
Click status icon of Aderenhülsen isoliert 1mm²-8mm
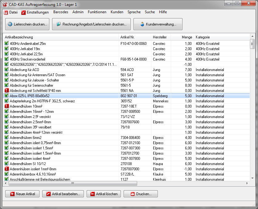coord(7,169)
